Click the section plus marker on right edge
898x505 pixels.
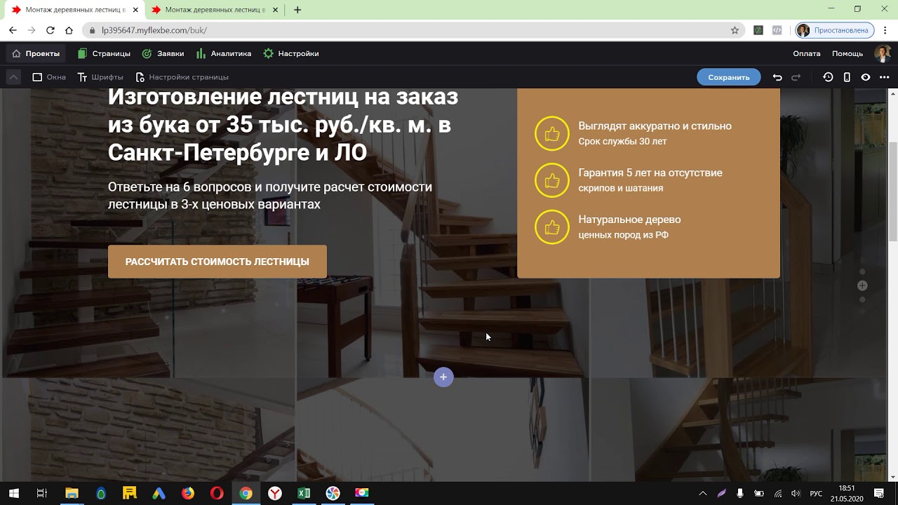(x=862, y=285)
